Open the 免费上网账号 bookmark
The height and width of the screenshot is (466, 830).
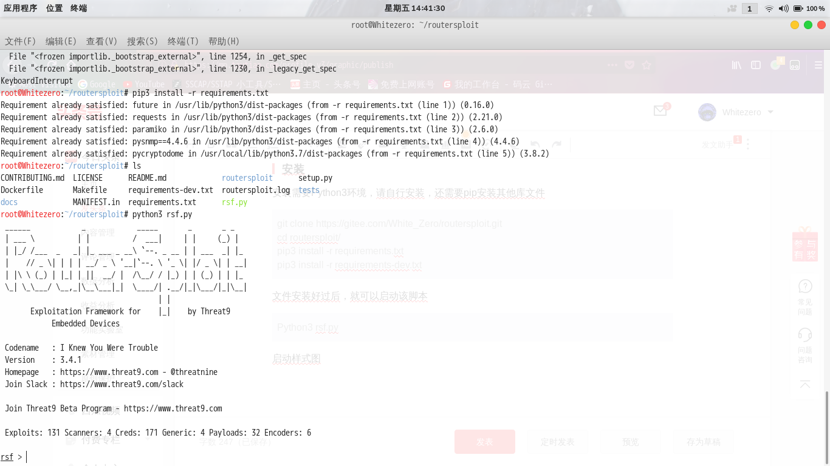pyautogui.click(x=402, y=84)
